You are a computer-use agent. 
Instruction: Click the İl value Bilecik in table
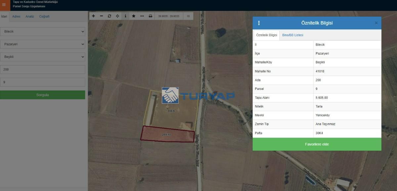[320, 45]
